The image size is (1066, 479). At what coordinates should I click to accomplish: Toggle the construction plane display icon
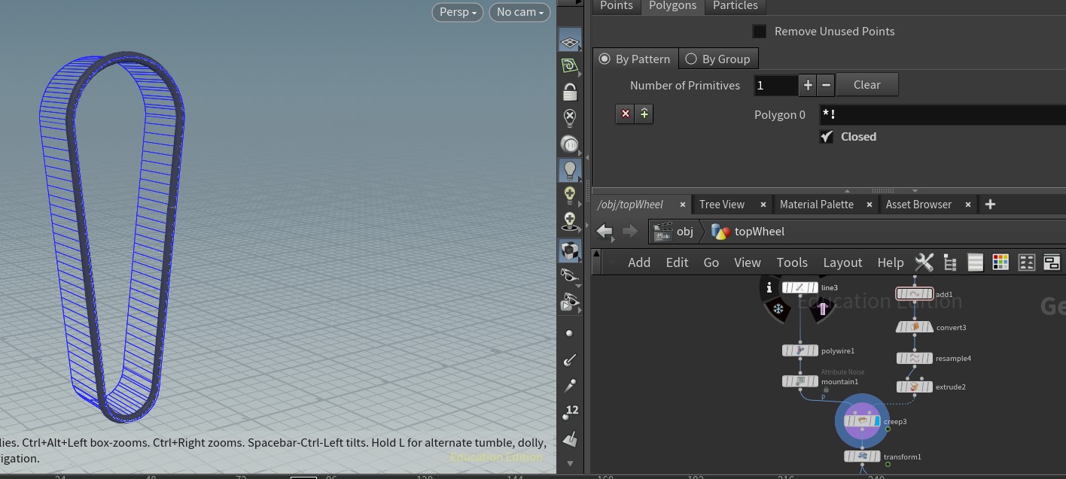pyautogui.click(x=570, y=41)
